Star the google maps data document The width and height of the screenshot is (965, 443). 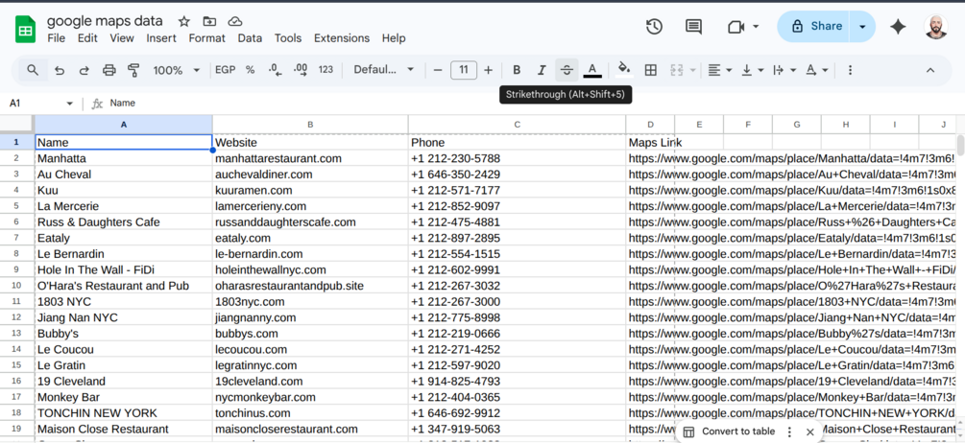184,21
